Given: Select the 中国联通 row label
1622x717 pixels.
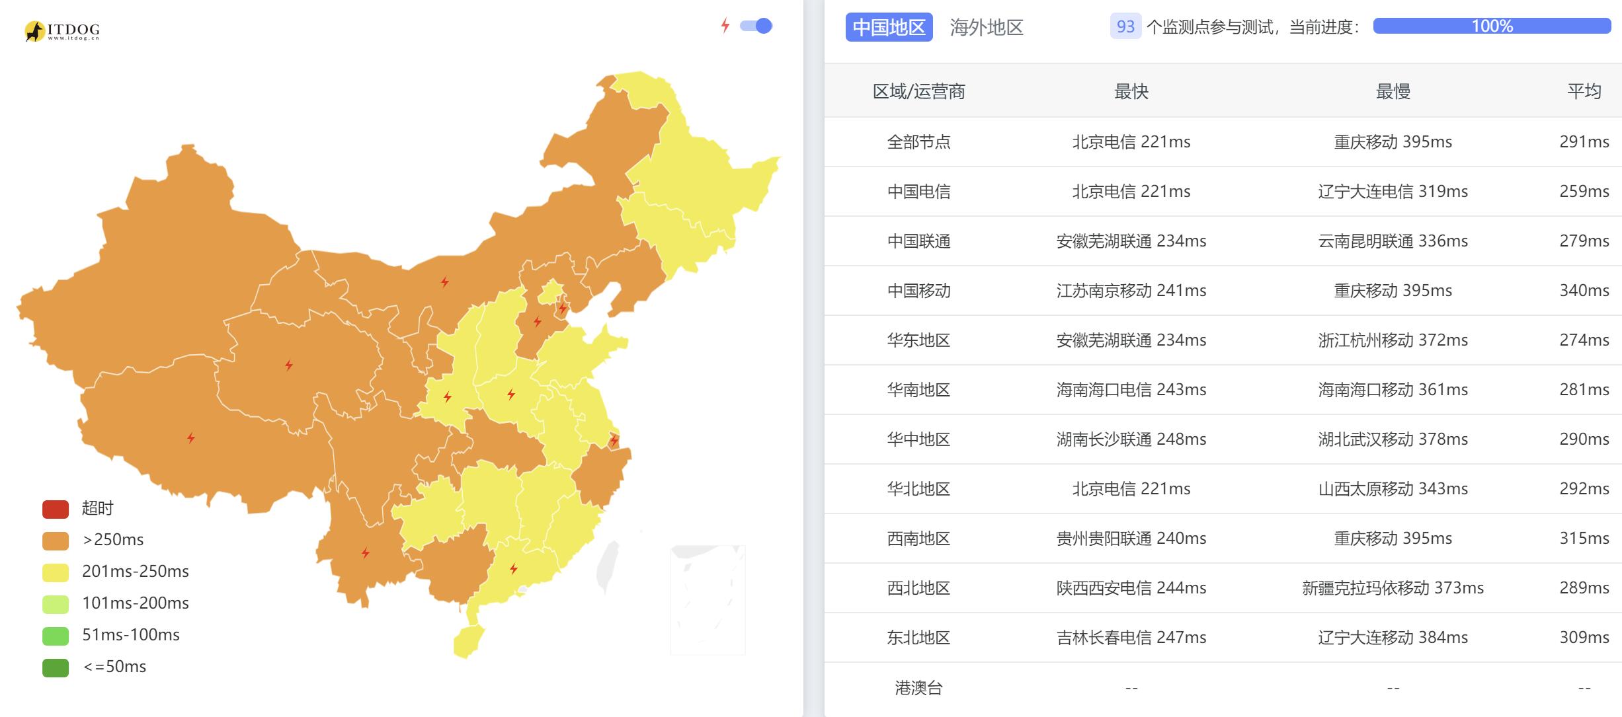Looking at the screenshot, I should pos(919,241).
